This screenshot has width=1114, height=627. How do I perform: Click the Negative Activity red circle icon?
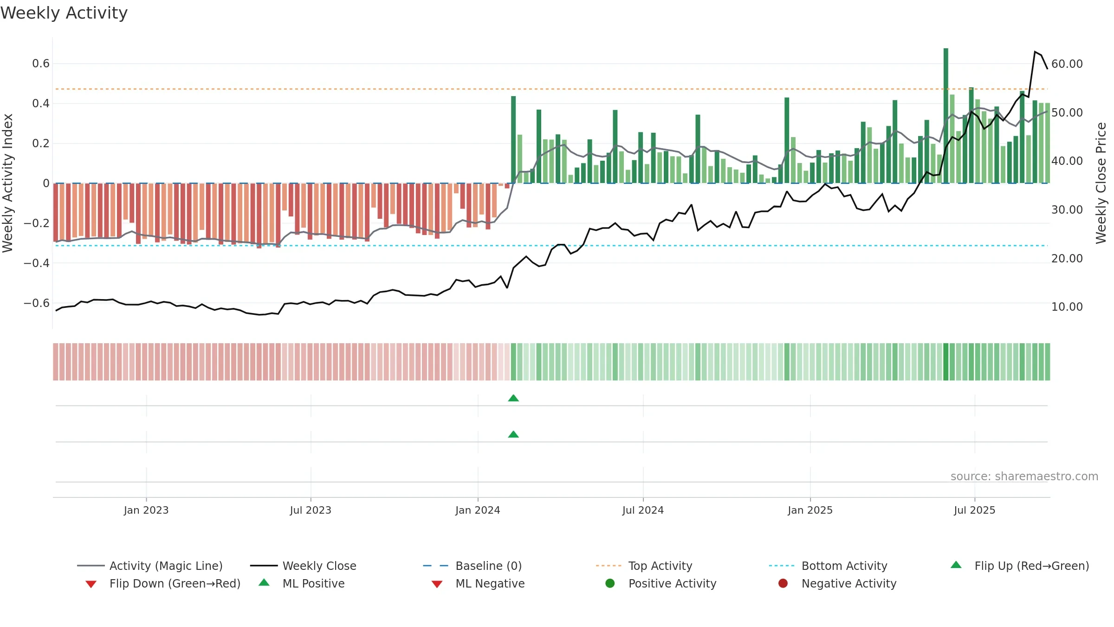[x=783, y=583]
